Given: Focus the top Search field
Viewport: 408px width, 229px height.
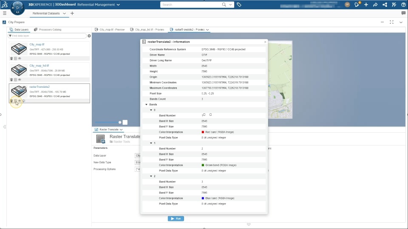Looking at the screenshot, I should [x=191, y=4].
